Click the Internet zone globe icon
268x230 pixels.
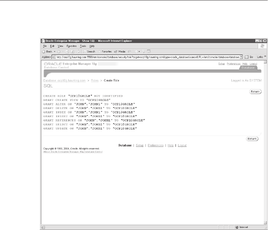[x=237, y=227]
